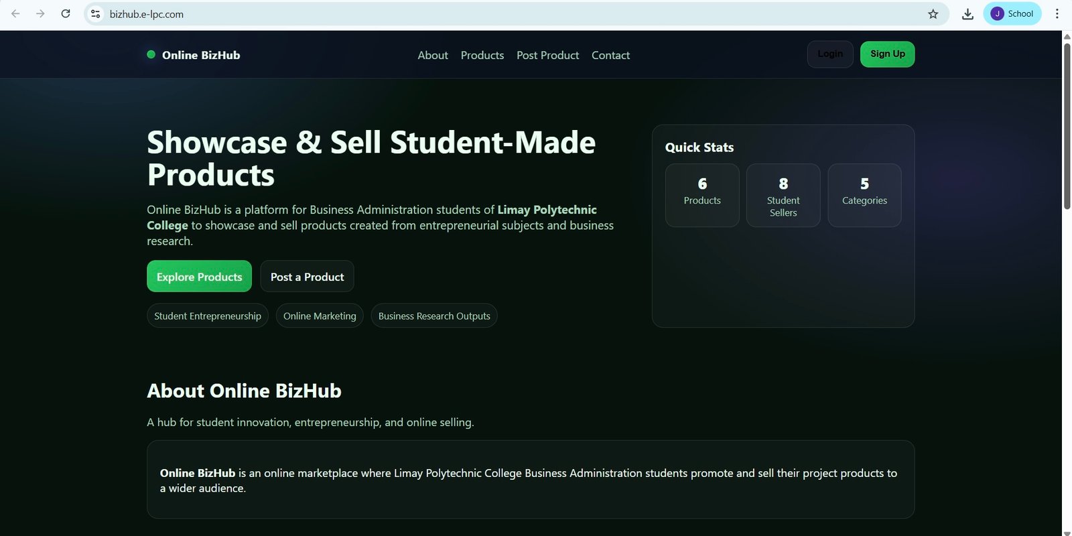Click the green Sign Up button
The width and height of the screenshot is (1072, 536).
pos(888,54)
